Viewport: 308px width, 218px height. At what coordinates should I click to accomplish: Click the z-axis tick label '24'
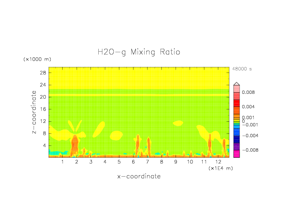pyautogui.click(x=43, y=85)
